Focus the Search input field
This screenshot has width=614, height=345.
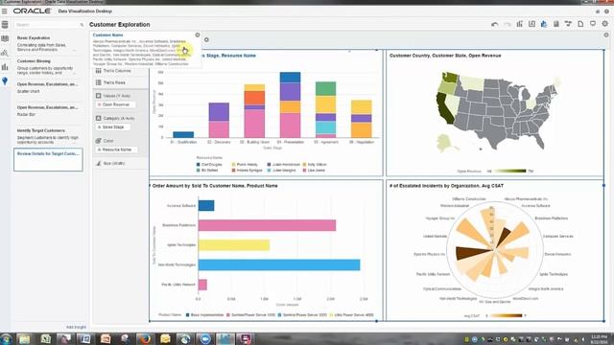47,25
